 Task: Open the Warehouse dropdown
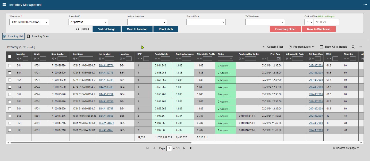[x=46, y=22]
